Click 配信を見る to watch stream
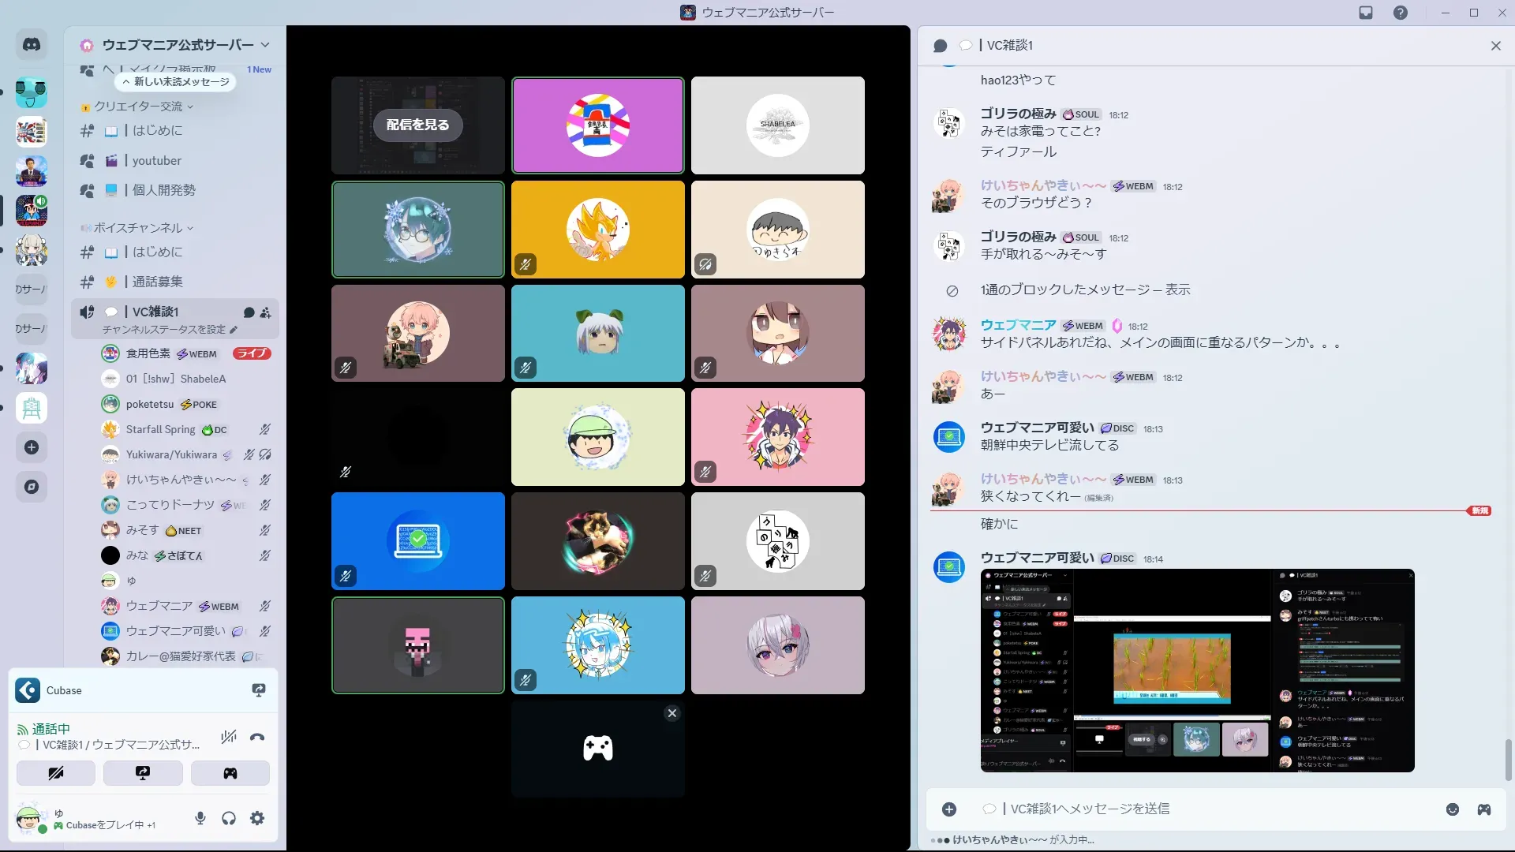The width and height of the screenshot is (1515, 852). click(418, 125)
